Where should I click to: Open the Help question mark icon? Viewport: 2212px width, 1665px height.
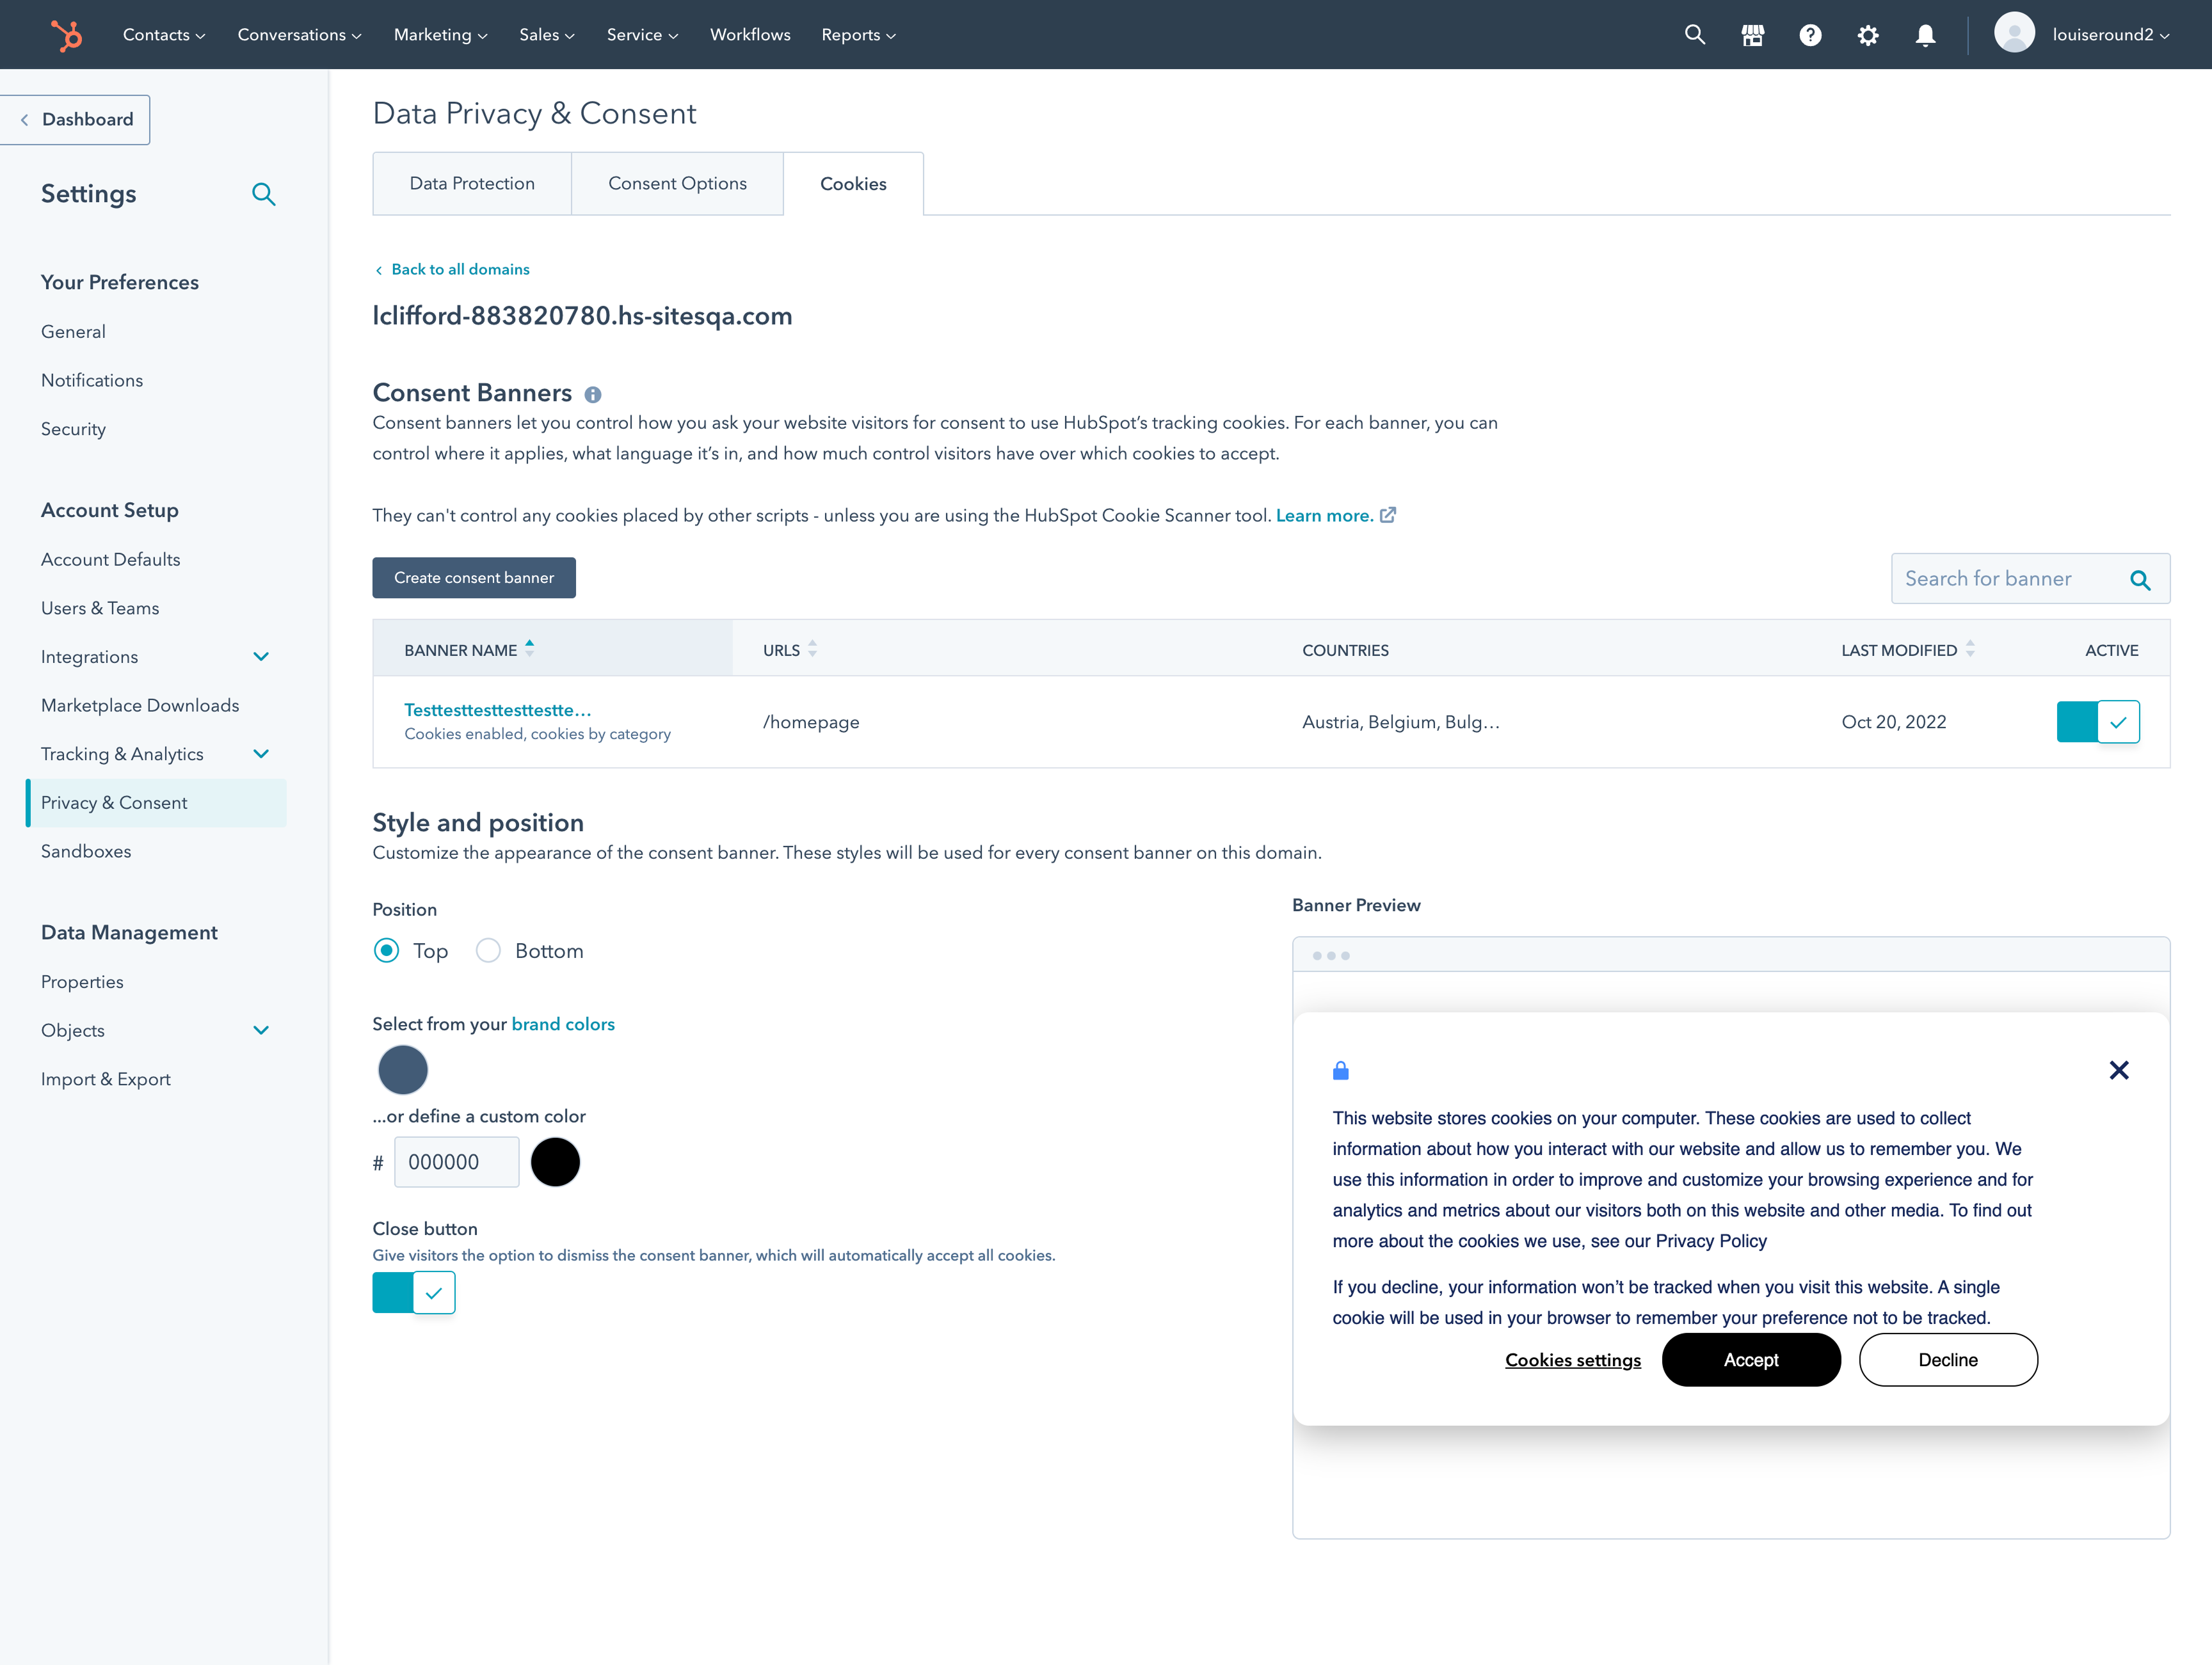tap(1810, 35)
